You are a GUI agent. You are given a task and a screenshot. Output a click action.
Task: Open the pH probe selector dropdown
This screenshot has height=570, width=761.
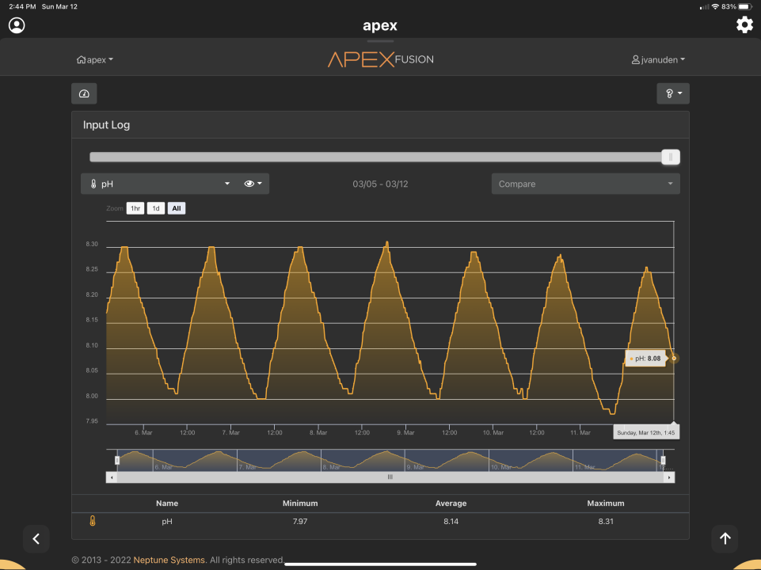coord(159,184)
